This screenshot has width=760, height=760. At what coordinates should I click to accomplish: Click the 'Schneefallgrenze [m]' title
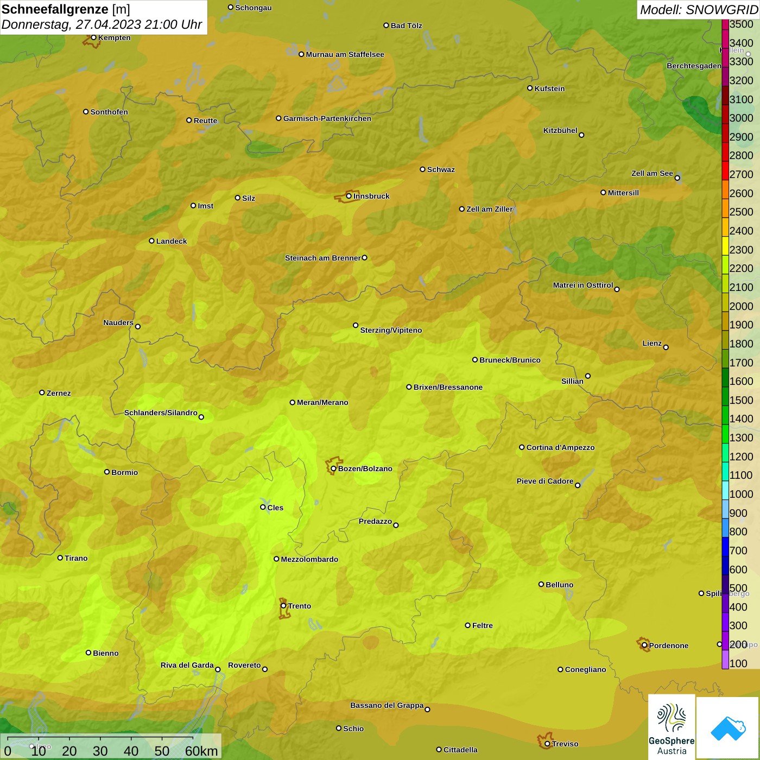[66, 9]
